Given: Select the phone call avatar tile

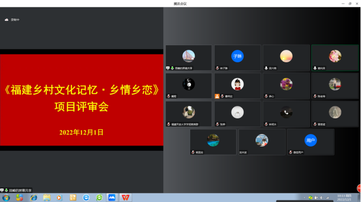Looking at the screenshot, I should (286, 114).
